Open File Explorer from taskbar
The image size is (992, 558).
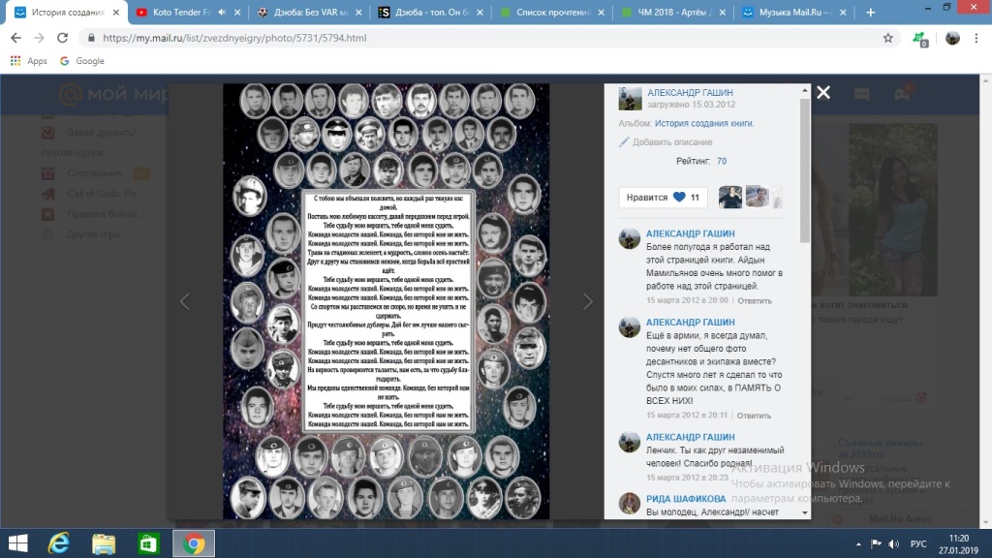coord(104,543)
